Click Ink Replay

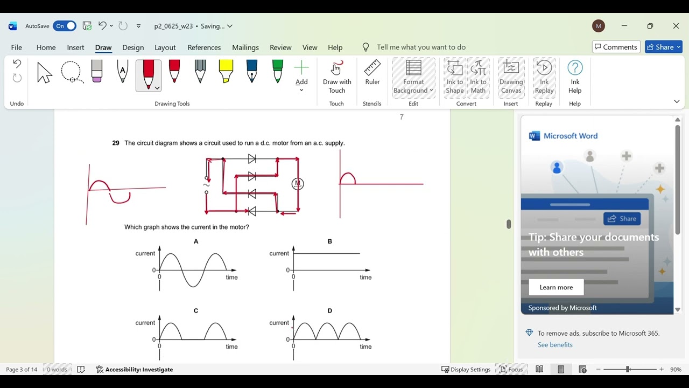[x=544, y=77]
